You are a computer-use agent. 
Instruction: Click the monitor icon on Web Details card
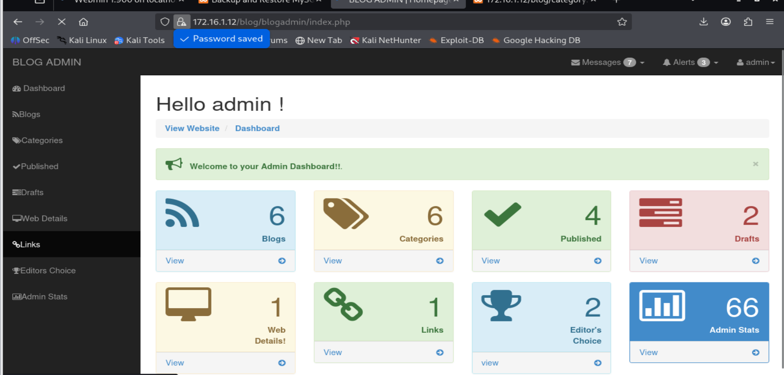[188, 304]
